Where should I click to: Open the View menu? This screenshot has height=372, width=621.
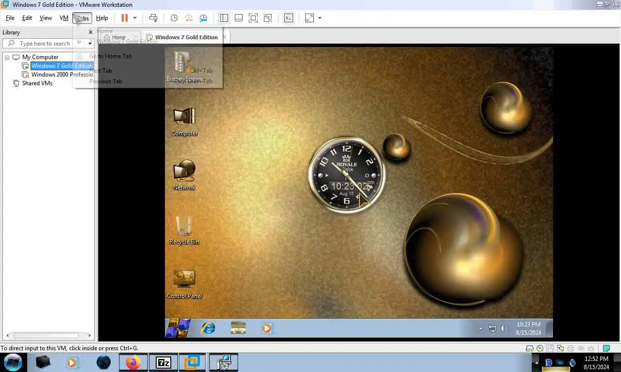tap(46, 18)
